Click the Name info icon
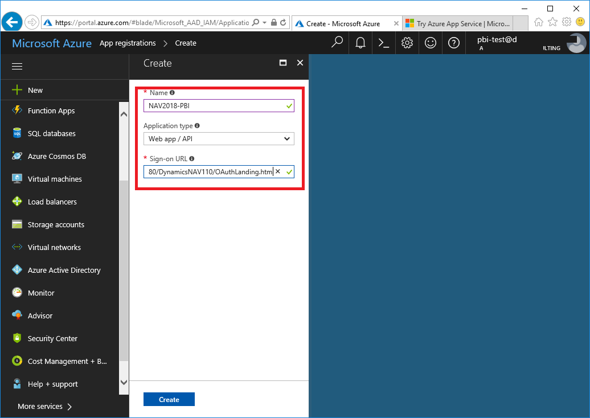Viewport: 590px width, 418px height. [172, 93]
